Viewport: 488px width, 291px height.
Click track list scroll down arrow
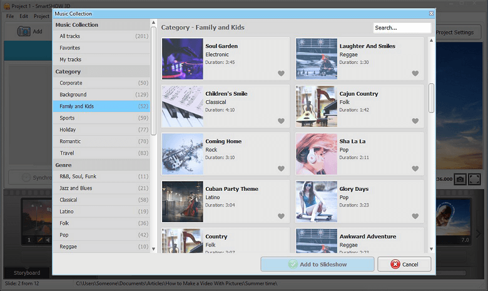[x=431, y=249]
